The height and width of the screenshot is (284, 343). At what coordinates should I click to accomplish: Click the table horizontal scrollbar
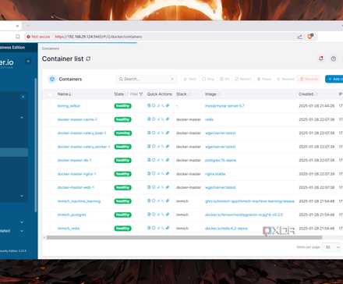tap(184, 237)
